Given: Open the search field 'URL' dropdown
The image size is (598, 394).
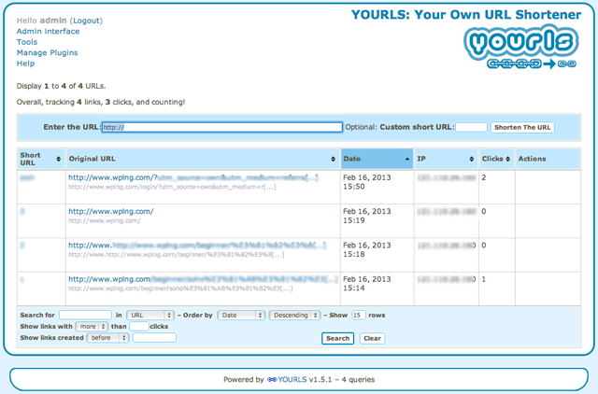Looking at the screenshot, I should tap(150, 316).
